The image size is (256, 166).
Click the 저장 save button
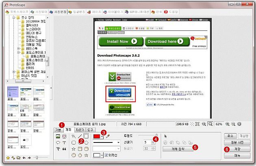(237, 149)
